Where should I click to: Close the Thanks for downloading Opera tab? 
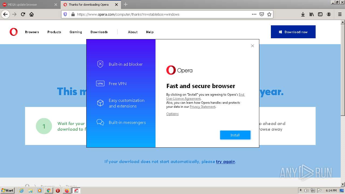pyautogui.click(x=116, y=5)
